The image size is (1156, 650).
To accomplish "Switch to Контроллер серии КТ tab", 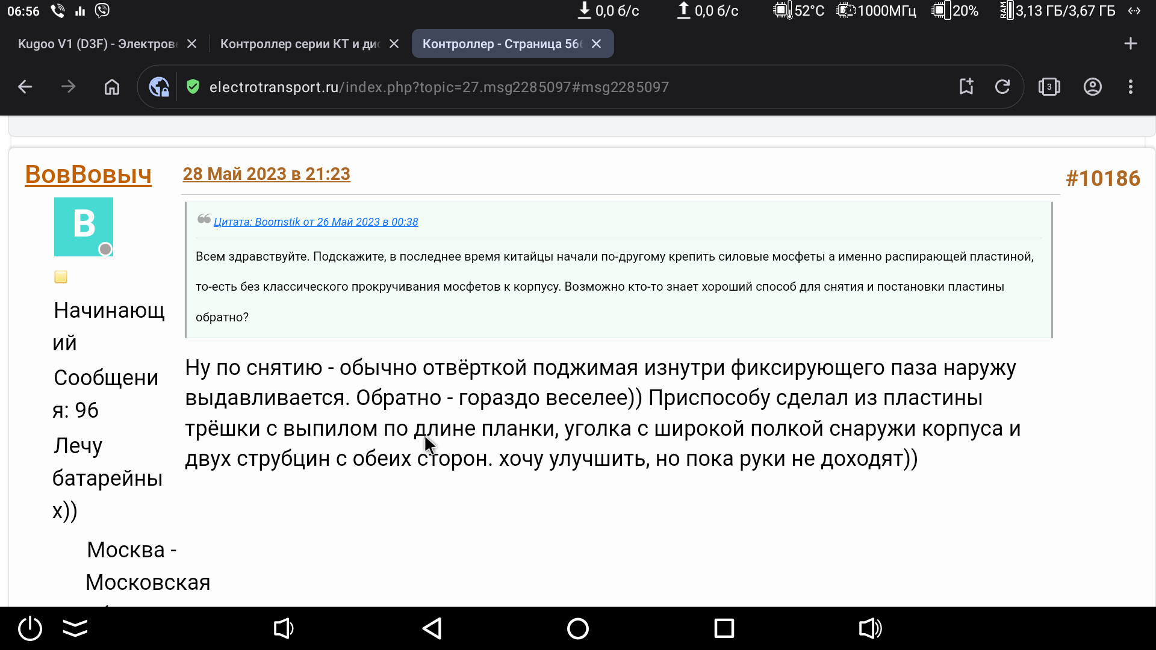I will click(x=299, y=44).
